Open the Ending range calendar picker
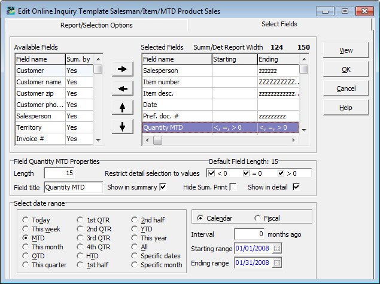The height and width of the screenshot is (284, 380). [x=276, y=262]
